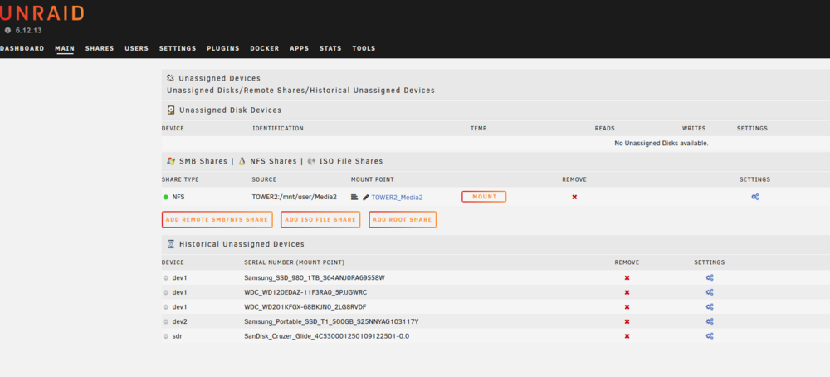Open settings for Samsung_Portable_SSD_T1 device

710,321
